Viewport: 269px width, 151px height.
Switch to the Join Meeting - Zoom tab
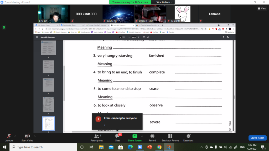point(46,25)
